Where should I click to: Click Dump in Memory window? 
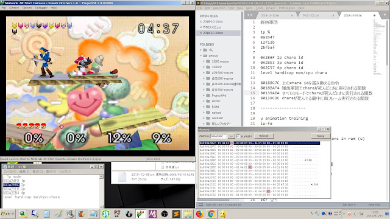point(321,136)
